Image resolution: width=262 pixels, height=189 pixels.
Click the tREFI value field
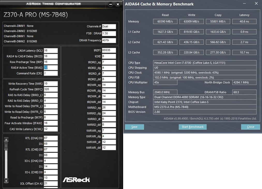[x=109, y=50]
